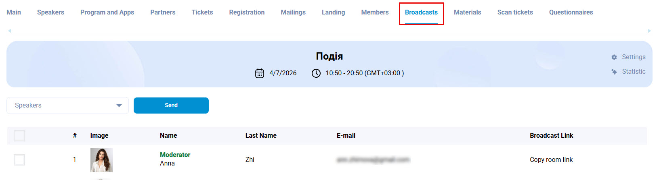Open the Statistic link
Viewport: 659px width, 180px height.
pyautogui.click(x=634, y=72)
